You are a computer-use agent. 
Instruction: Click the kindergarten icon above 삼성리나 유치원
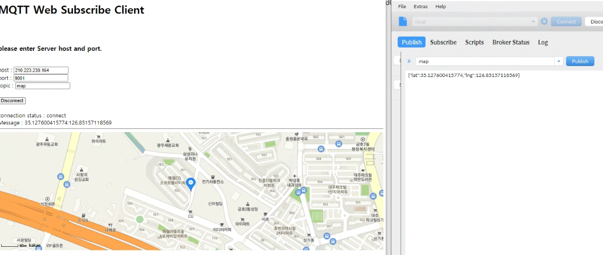pyautogui.click(x=190, y=148)
